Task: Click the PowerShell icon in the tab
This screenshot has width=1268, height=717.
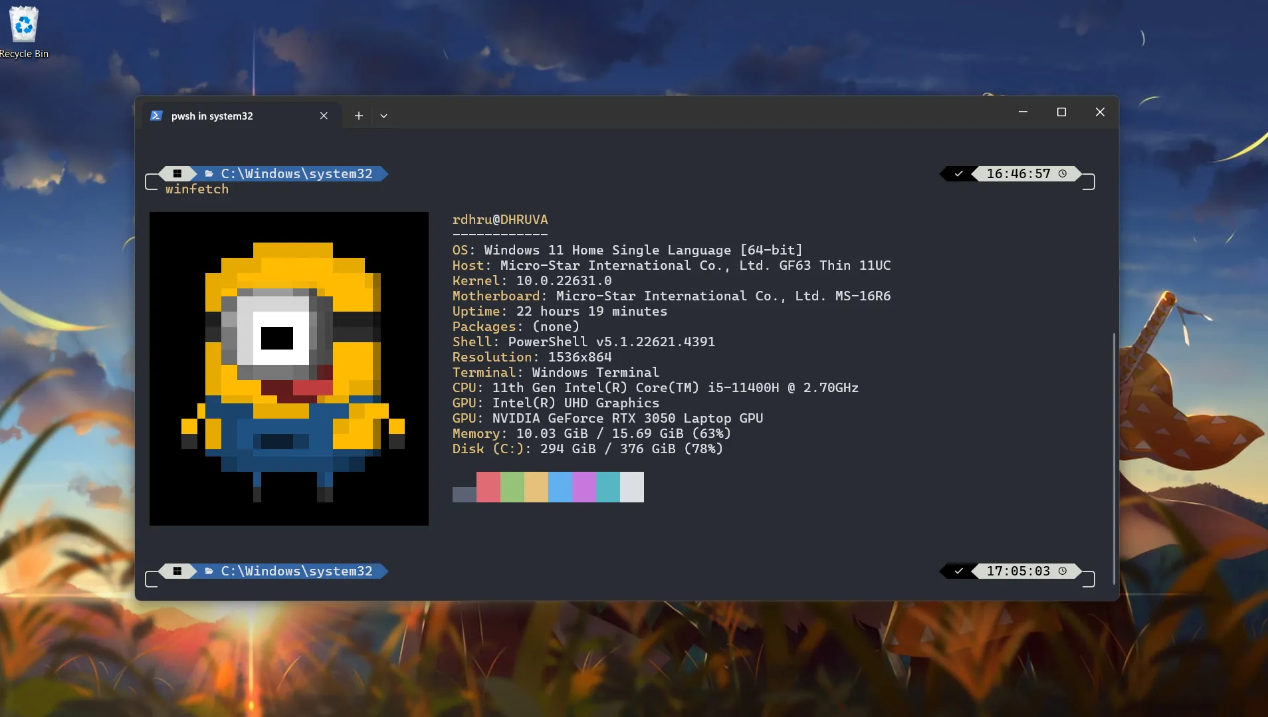Action: [156, 116]
